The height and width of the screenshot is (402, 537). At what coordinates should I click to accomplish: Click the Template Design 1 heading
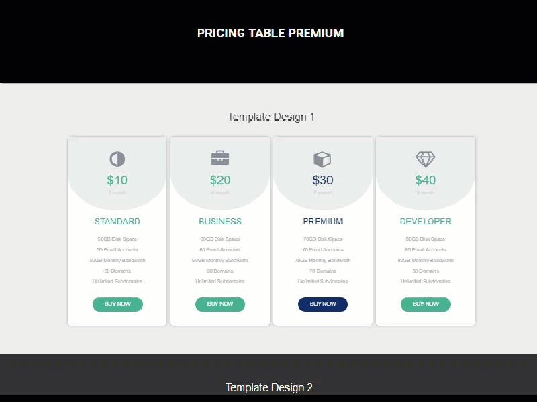(271, 116)
